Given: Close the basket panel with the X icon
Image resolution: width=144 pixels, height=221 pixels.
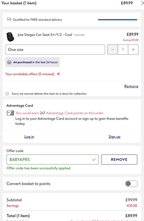Looking at the screenshot, I should (x=142, y=3).
